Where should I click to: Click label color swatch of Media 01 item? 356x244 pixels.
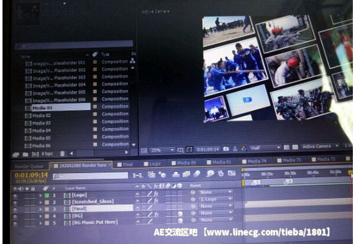(x=95, y=106)
